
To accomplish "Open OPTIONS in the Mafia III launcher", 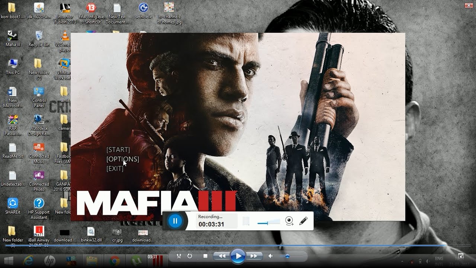I will 123,159.
